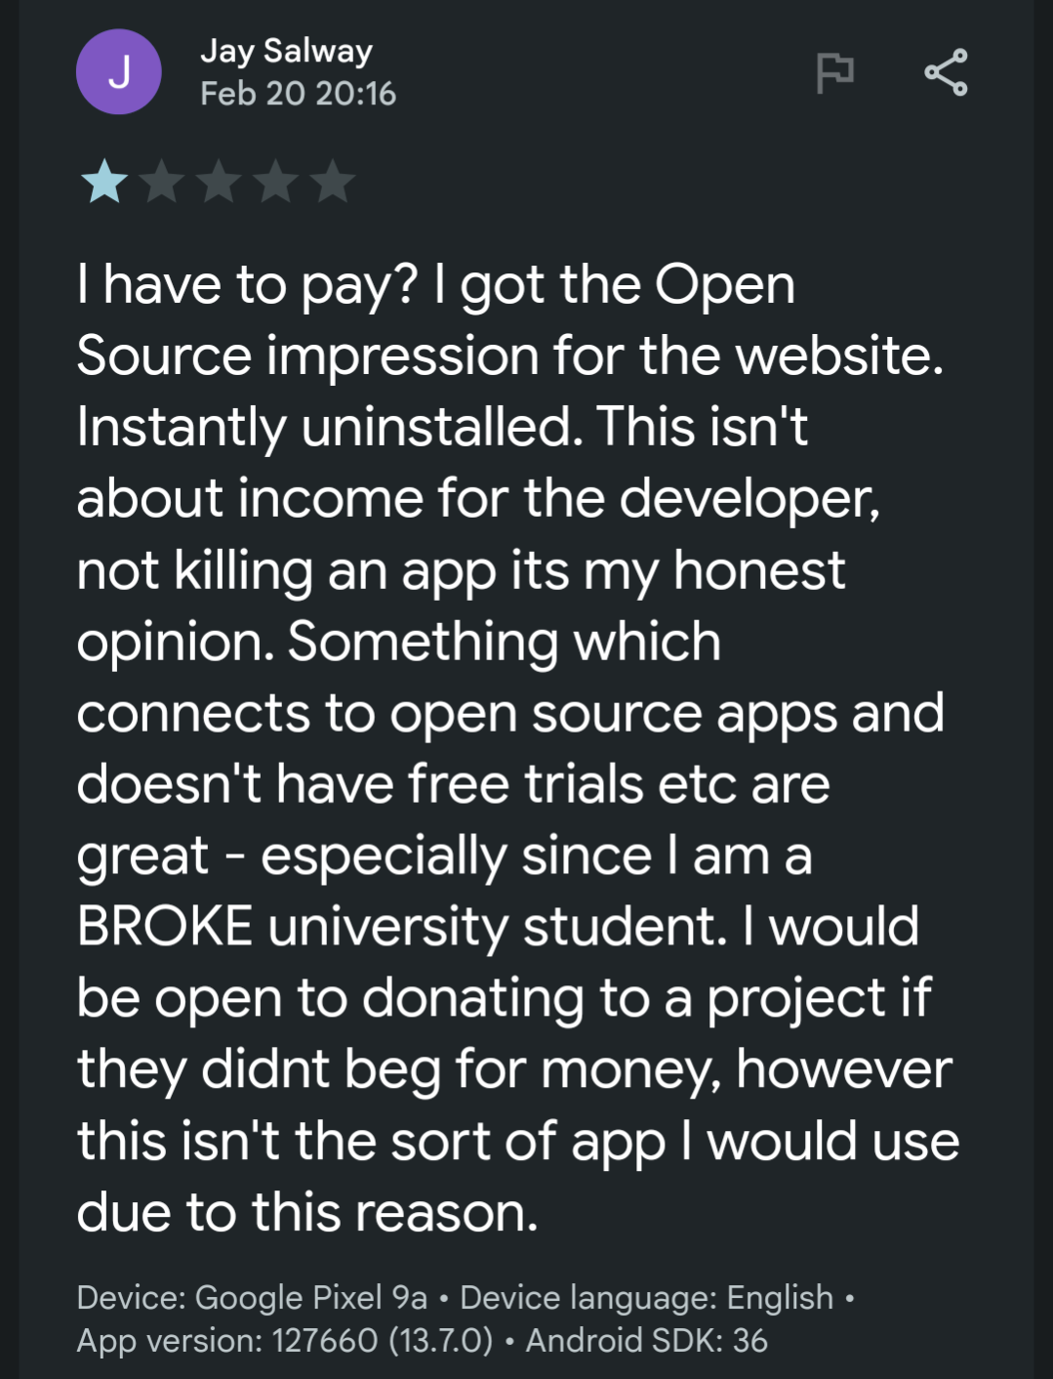The image size is (1053, 1379).
Task: Open the purple J profile avatar
Action: [119, 72]
